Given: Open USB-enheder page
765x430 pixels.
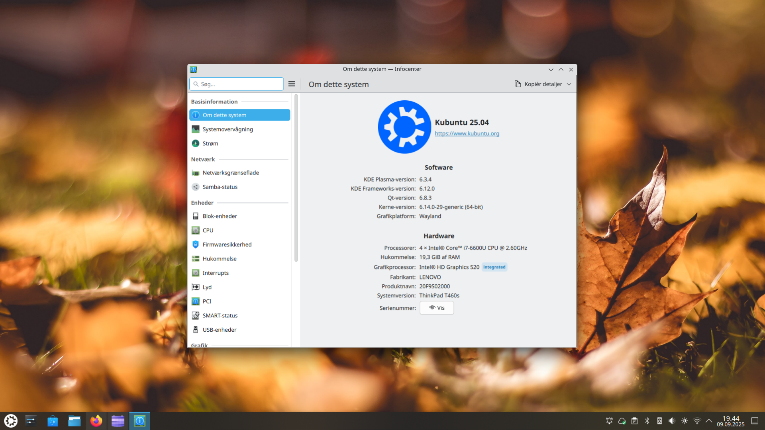Looking at the screenshot, I should tap(239, 330).
